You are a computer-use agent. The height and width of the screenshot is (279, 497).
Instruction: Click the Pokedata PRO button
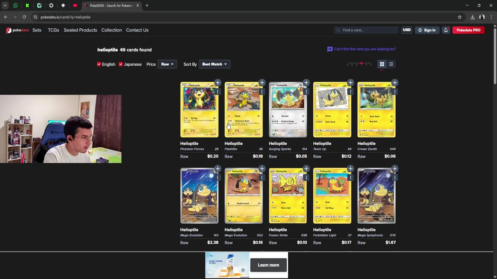(468, 30)
